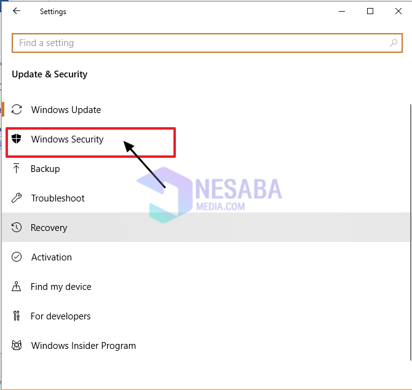Click the Recovery history icon
This screenshot has width=412, height=390.
[x=17, y=228]
